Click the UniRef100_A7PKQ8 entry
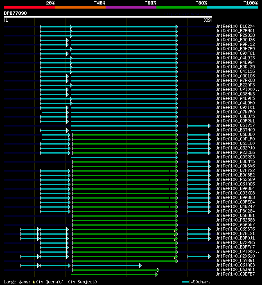 click(235, 80)
